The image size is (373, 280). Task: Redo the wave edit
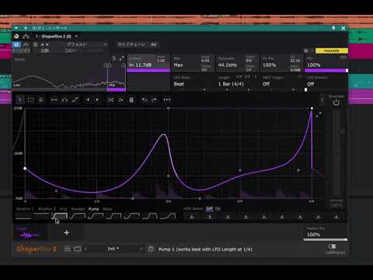click(x=154, y=100)
